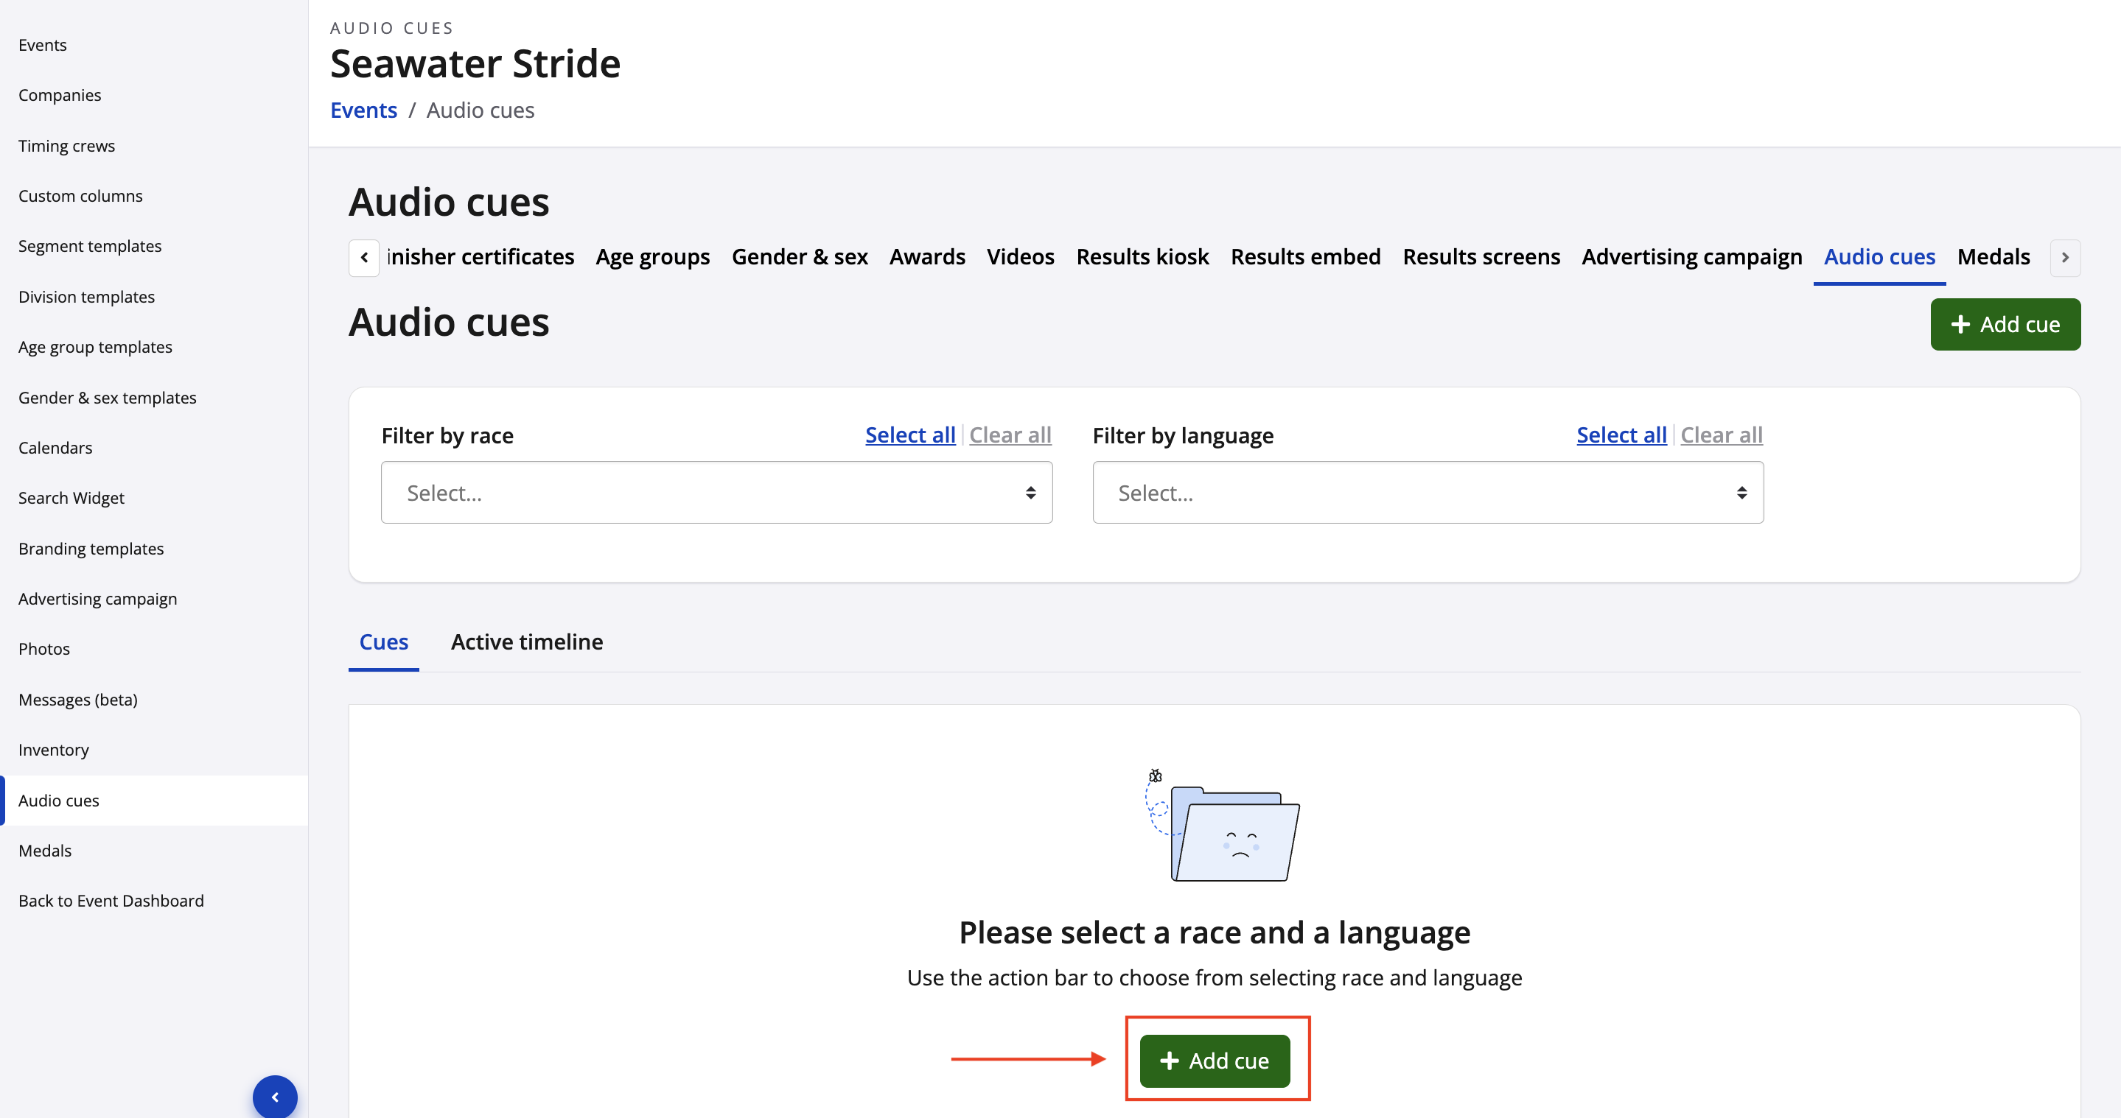The width and height of the screenshot is (2121, 1118).
Task: Go to Events breadcrumb link
Action: pos(363,110)
